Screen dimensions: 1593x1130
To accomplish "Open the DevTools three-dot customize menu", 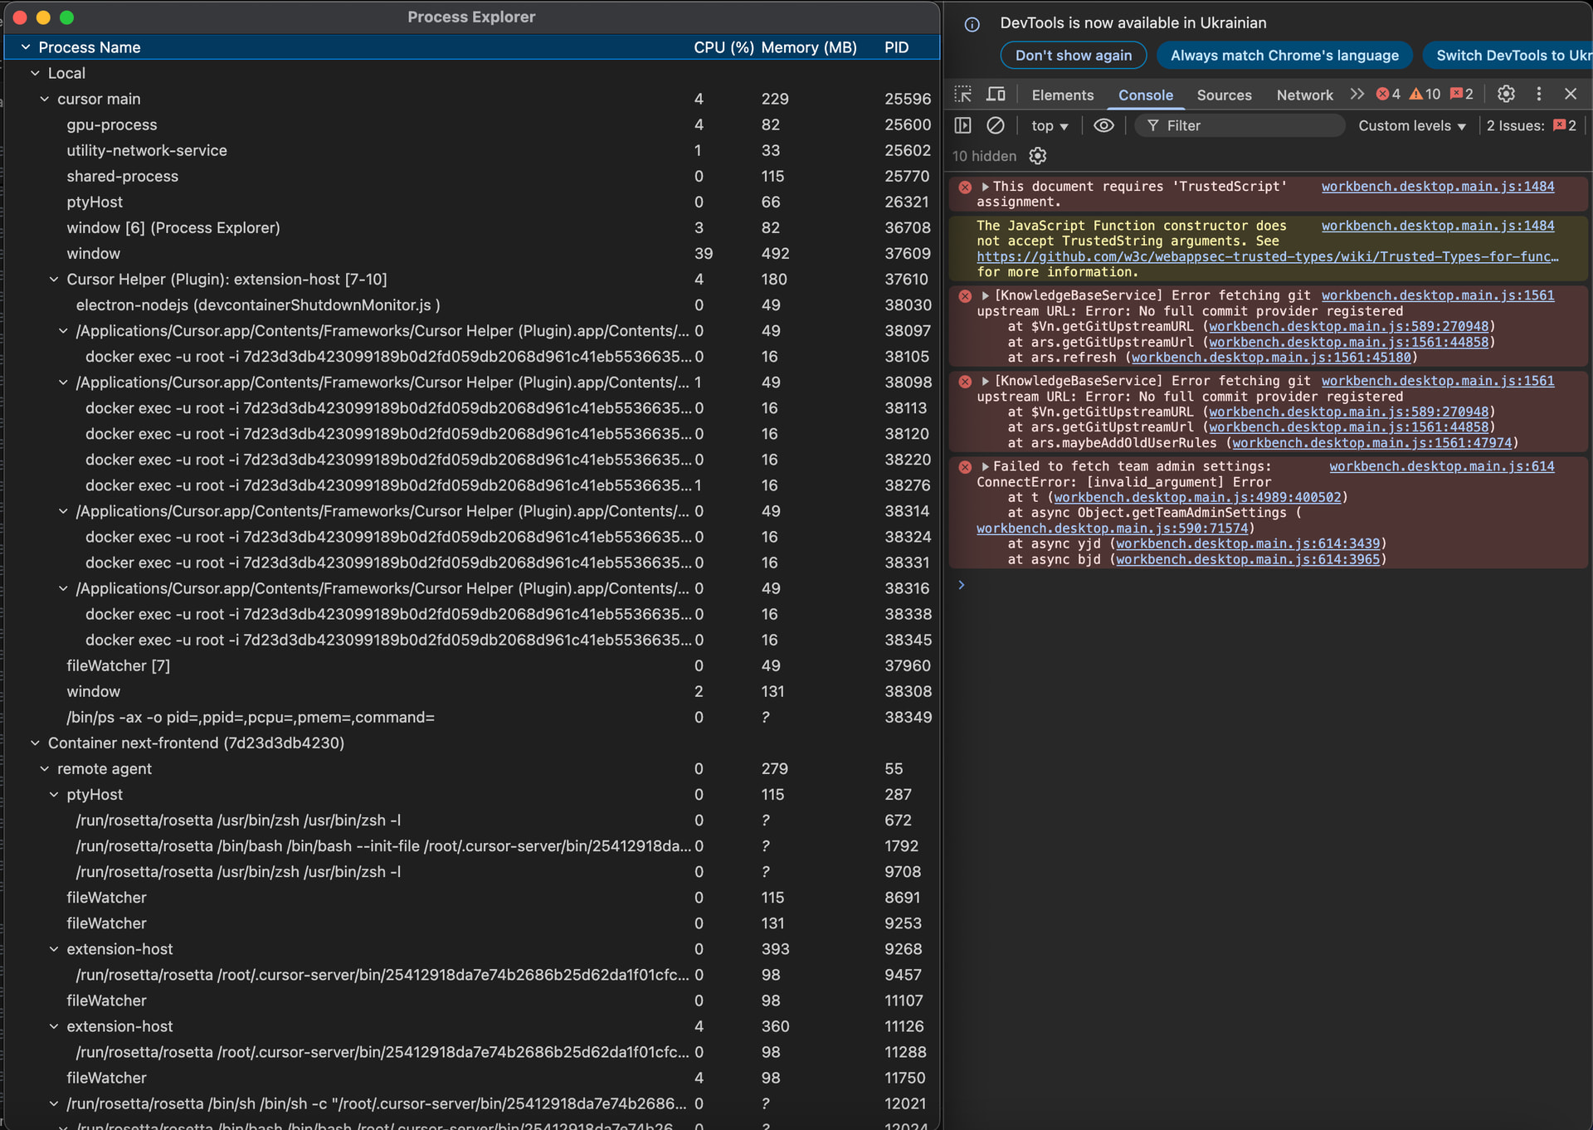I will 1538,94.
